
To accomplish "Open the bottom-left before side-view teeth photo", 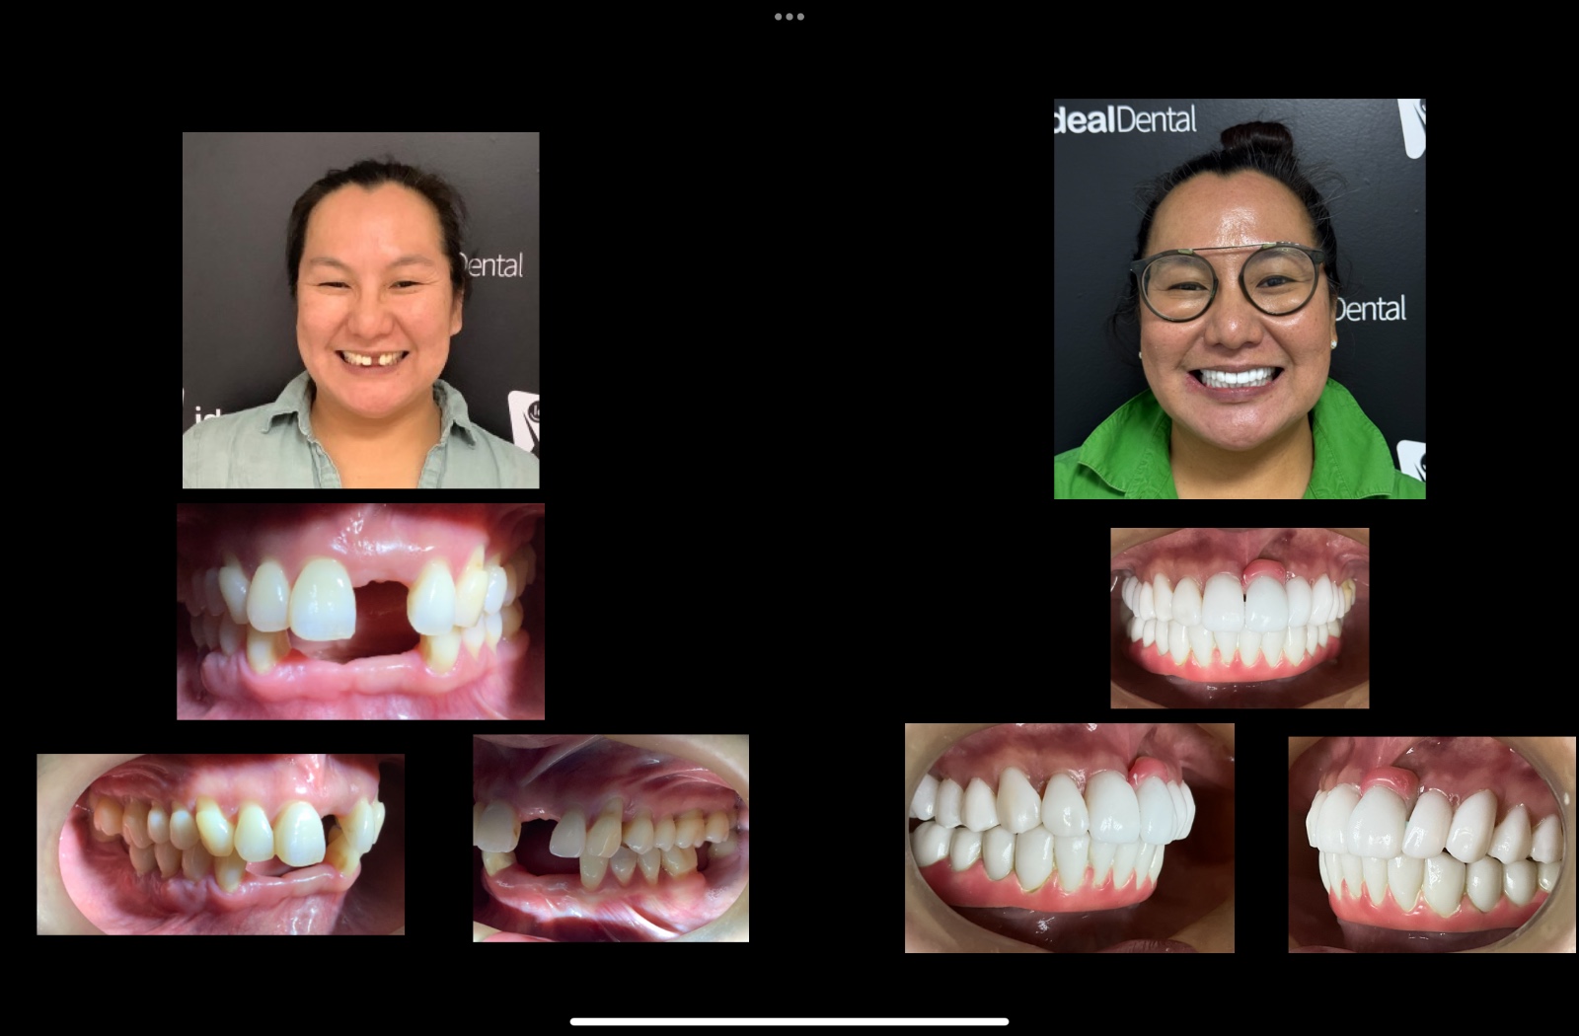I will click(220, 845).
